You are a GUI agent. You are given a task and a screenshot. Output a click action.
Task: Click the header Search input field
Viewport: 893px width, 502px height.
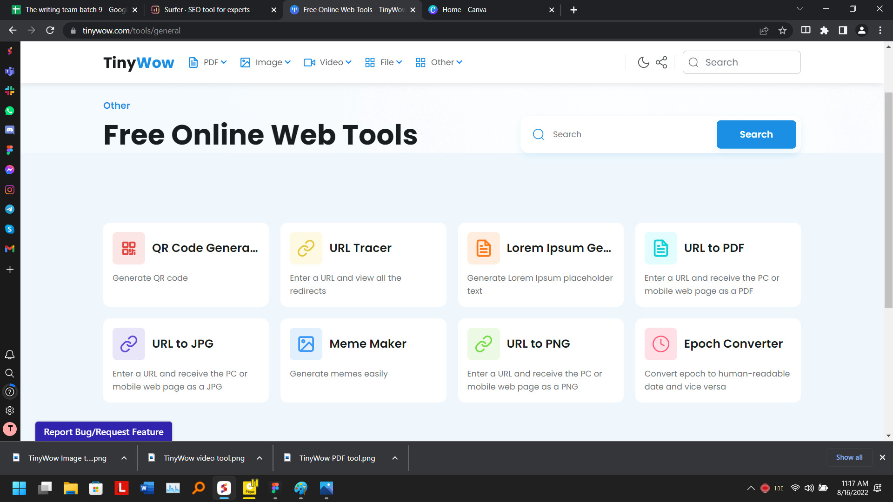[741, 62]
